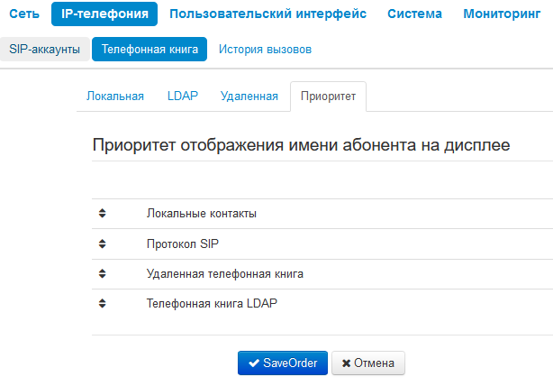Select Телефонная книга submenu item

pyautogui.click(x=150, y=49)
